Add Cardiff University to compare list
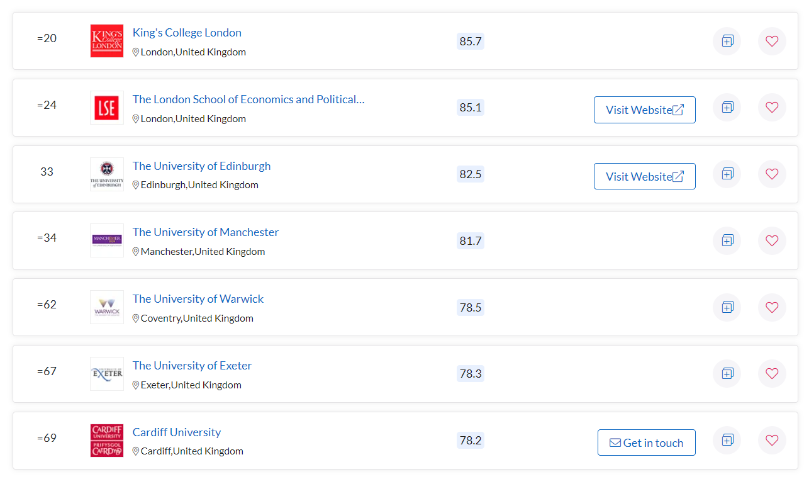809x479 pixels. pyautogui.click(x=727, y=440)
